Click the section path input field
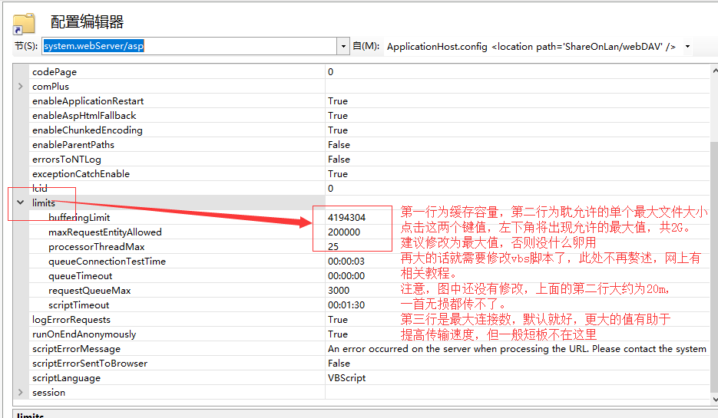The width and height of the screenshot is (718, 418). 190,46
